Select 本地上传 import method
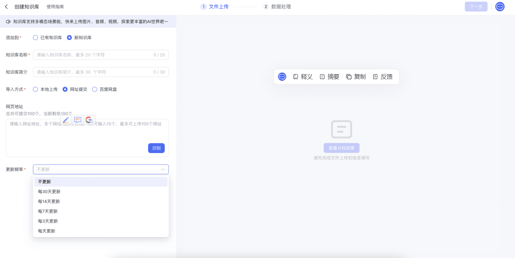 point(45,89)
